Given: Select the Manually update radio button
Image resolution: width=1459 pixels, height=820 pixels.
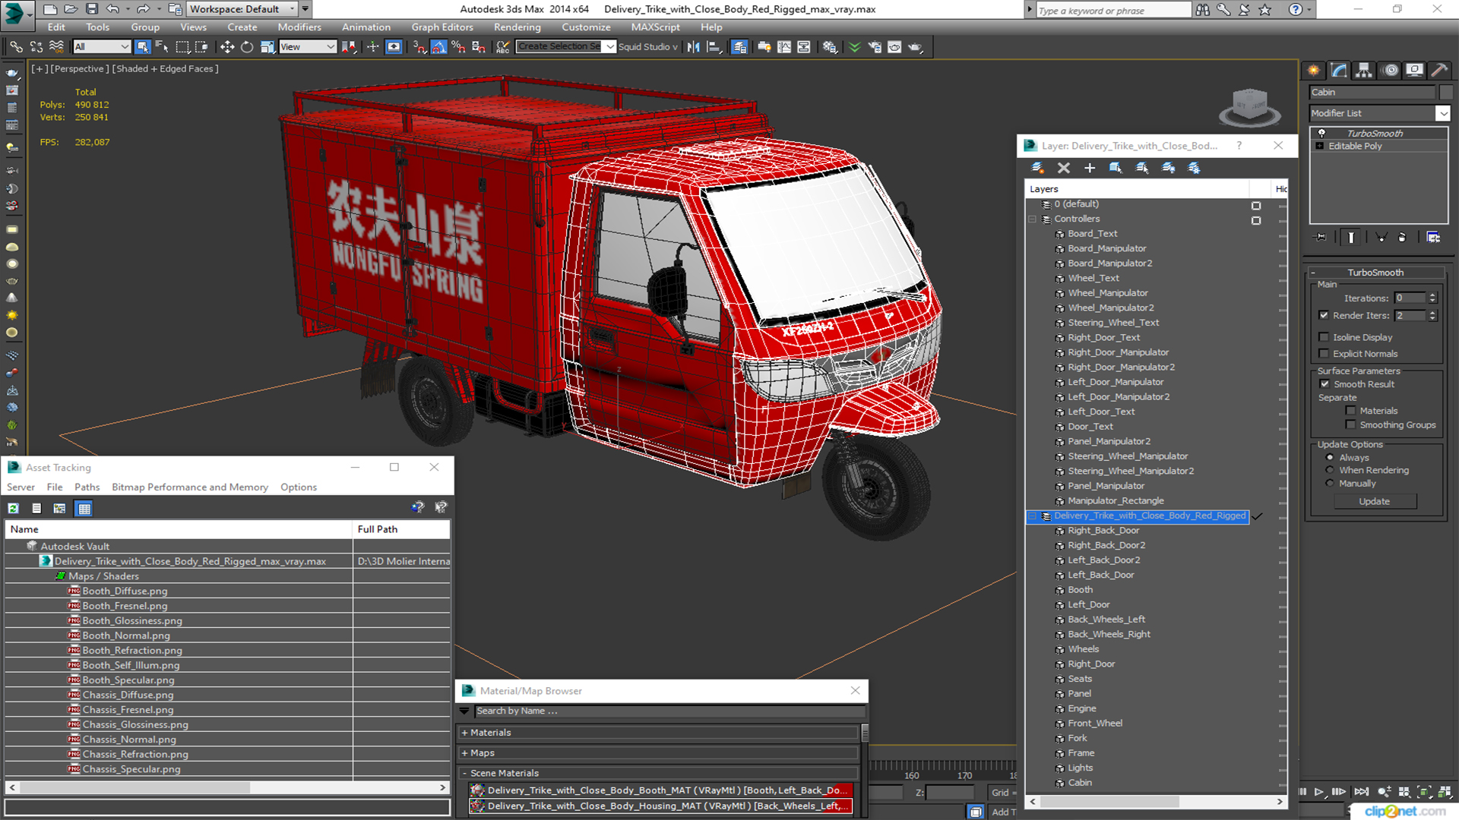Looking at the screenshot, I should [1330, 484].
